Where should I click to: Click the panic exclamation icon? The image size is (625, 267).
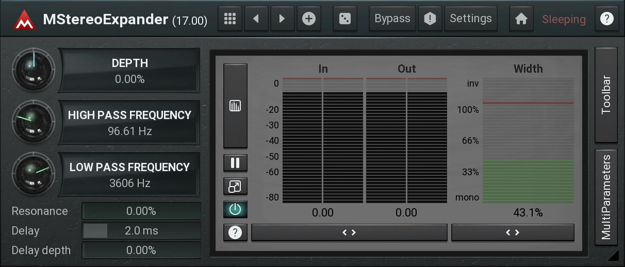pos(430,19)
